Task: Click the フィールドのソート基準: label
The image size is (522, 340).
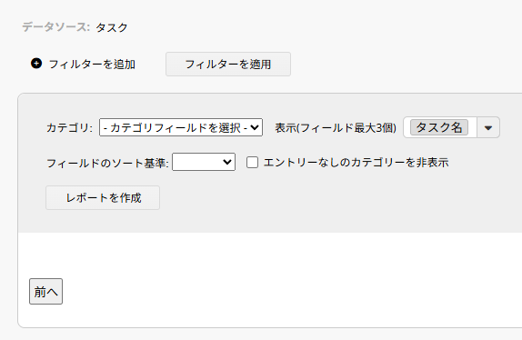Action: pyautogui.click(x=108, y=163)
